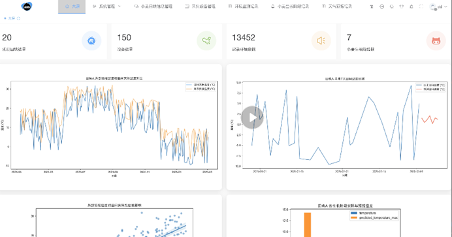This screenshot has height=237, width=452.
Task: Click the orange speaker icon on the 13452 card
Action: click(321, 41)
